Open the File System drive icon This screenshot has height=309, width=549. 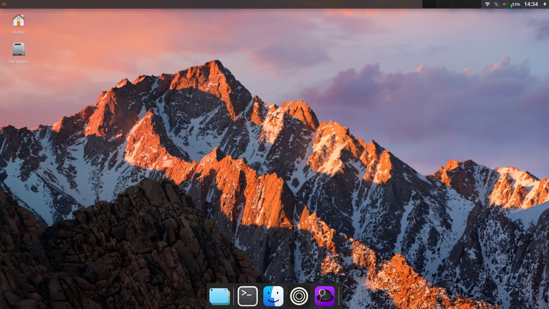[19, 49]
